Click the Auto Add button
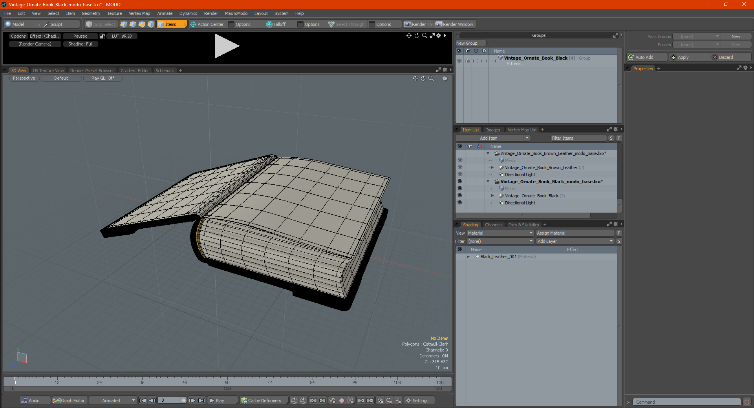Viewport: 754px width, 408px height. [x=647, y=57]
